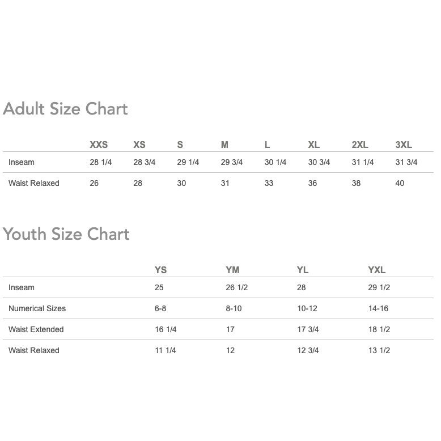
Task: Select the 31 3/4 inseam value
Action: [x=406, y=163]
